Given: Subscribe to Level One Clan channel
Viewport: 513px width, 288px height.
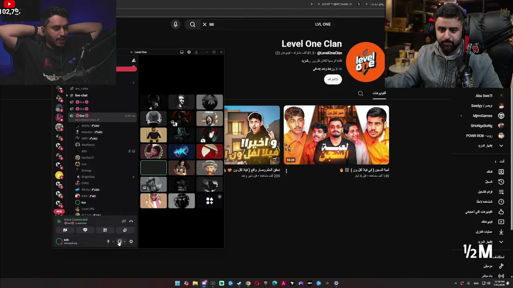Looking at the screenshot, I should pos(333,79).
